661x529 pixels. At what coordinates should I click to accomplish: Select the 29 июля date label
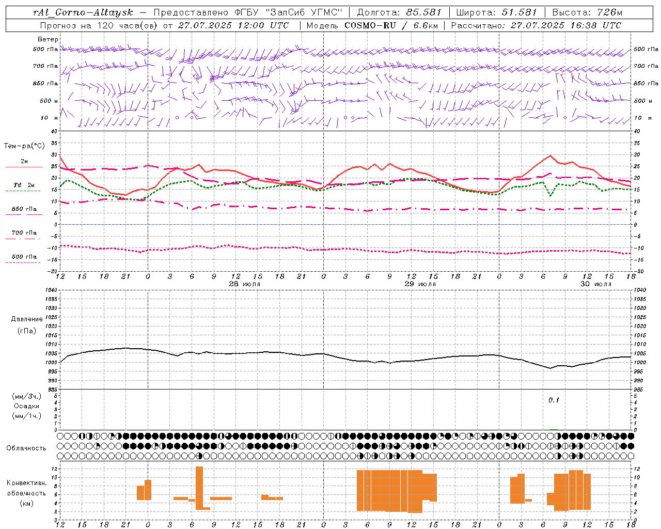(x=419, y=284)
